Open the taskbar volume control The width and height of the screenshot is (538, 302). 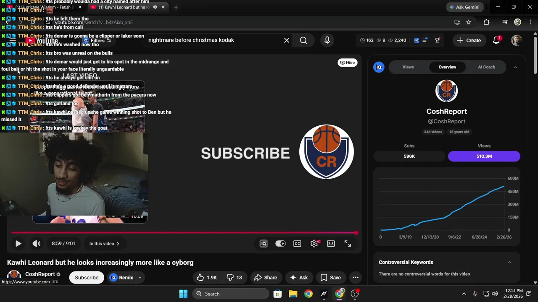click(495, 294)
